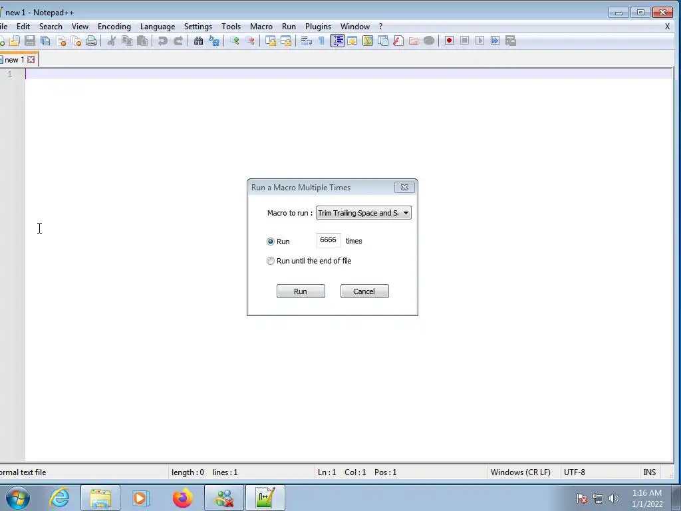Click the Windows Start button
The image size is (681, 511).
pos(18,498)
